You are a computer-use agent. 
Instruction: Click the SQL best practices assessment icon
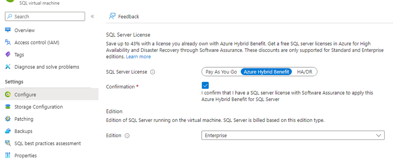[x=7, y=143]
